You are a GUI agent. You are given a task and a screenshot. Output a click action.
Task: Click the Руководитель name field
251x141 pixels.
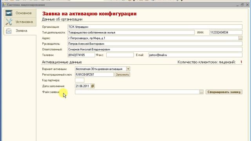155,43
